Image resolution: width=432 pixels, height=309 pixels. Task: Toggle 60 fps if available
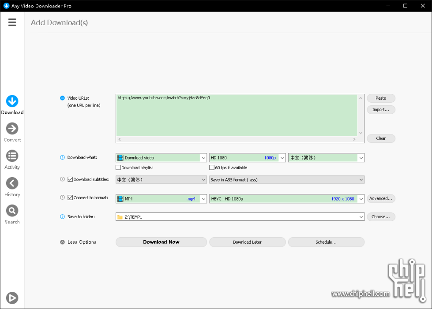pos(212,168)
